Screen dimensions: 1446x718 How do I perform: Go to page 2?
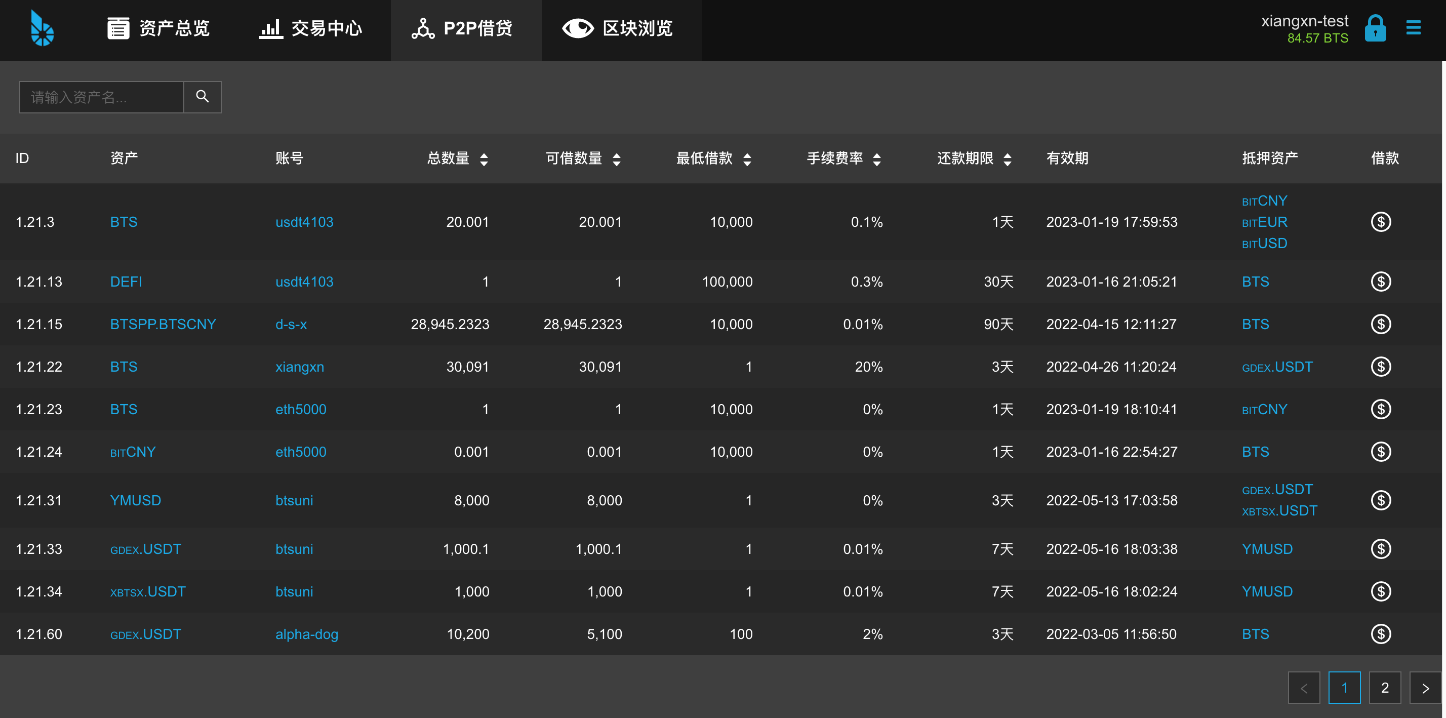click(1385, 687)
